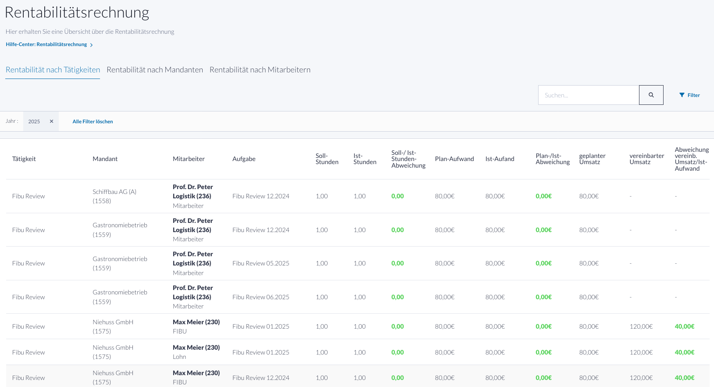Clear all filters via Alle Filter löschen
Screen dimensions: 714x387
(93, 122)
